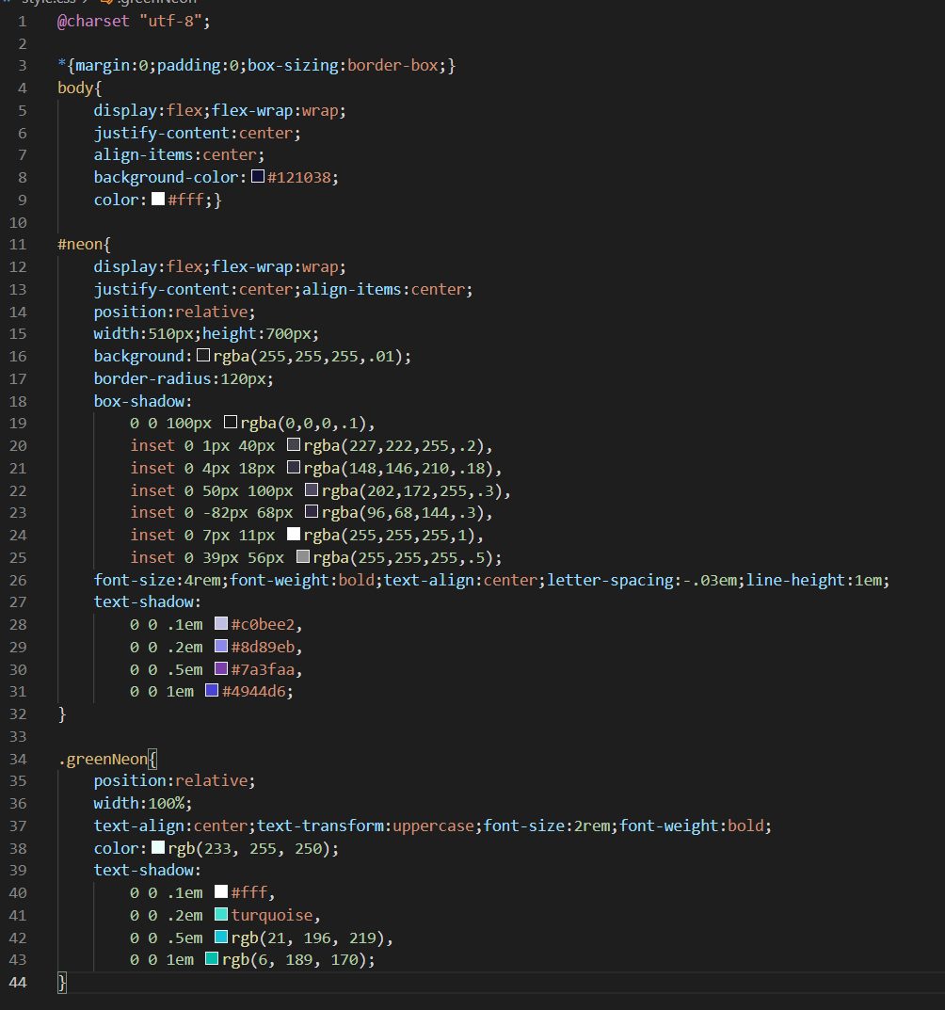Click the border-box value on line 3
Screen dimensions: 945x1010
[x=392, y=65]
